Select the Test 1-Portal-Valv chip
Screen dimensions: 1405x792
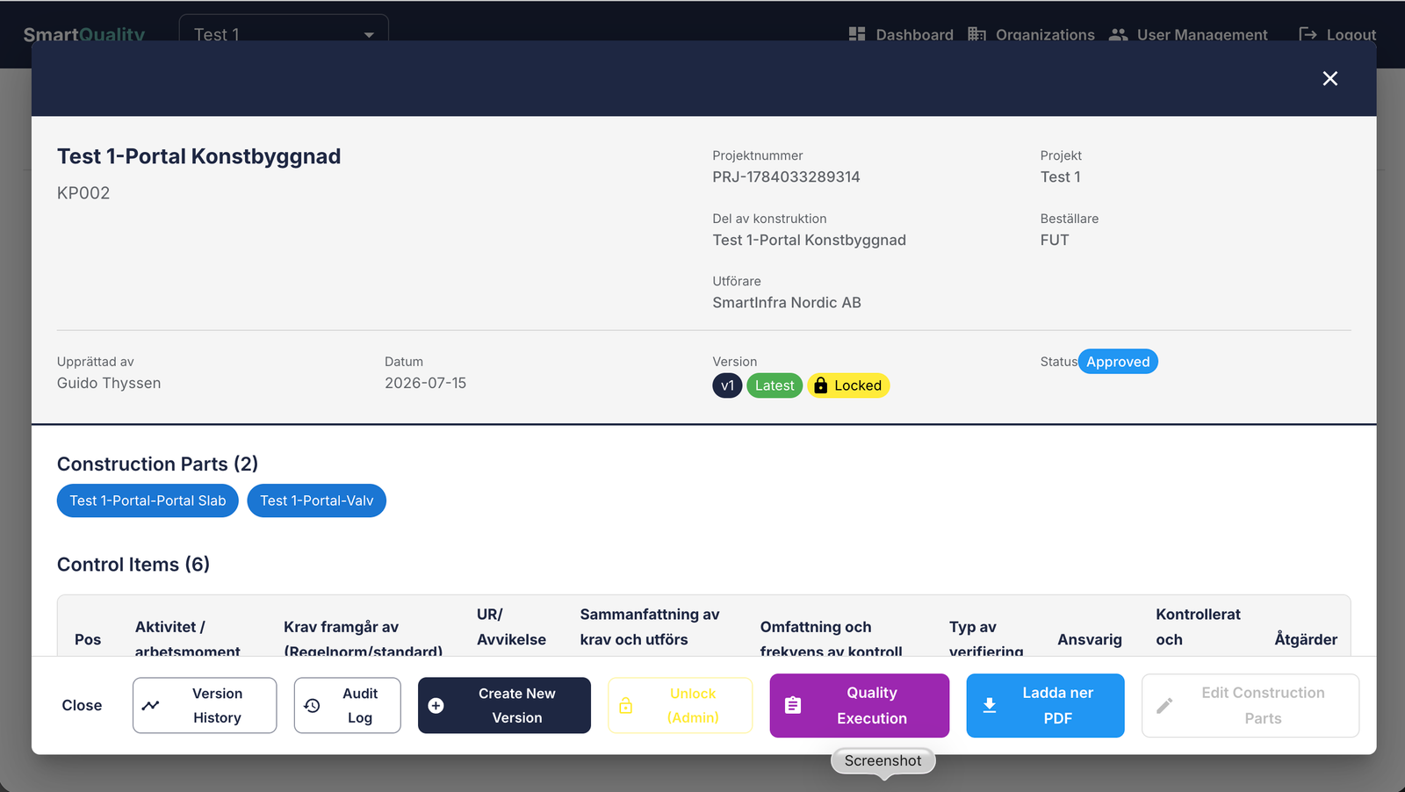tap(317, 500)
